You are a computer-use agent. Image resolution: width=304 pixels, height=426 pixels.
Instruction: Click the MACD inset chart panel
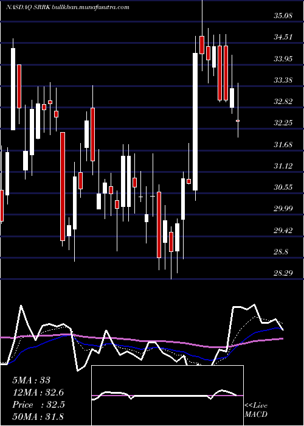(167, 396)
